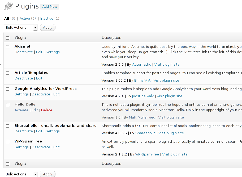Deactivate the Shareaholic plugin
242x177 pixels.
[24, 131]
